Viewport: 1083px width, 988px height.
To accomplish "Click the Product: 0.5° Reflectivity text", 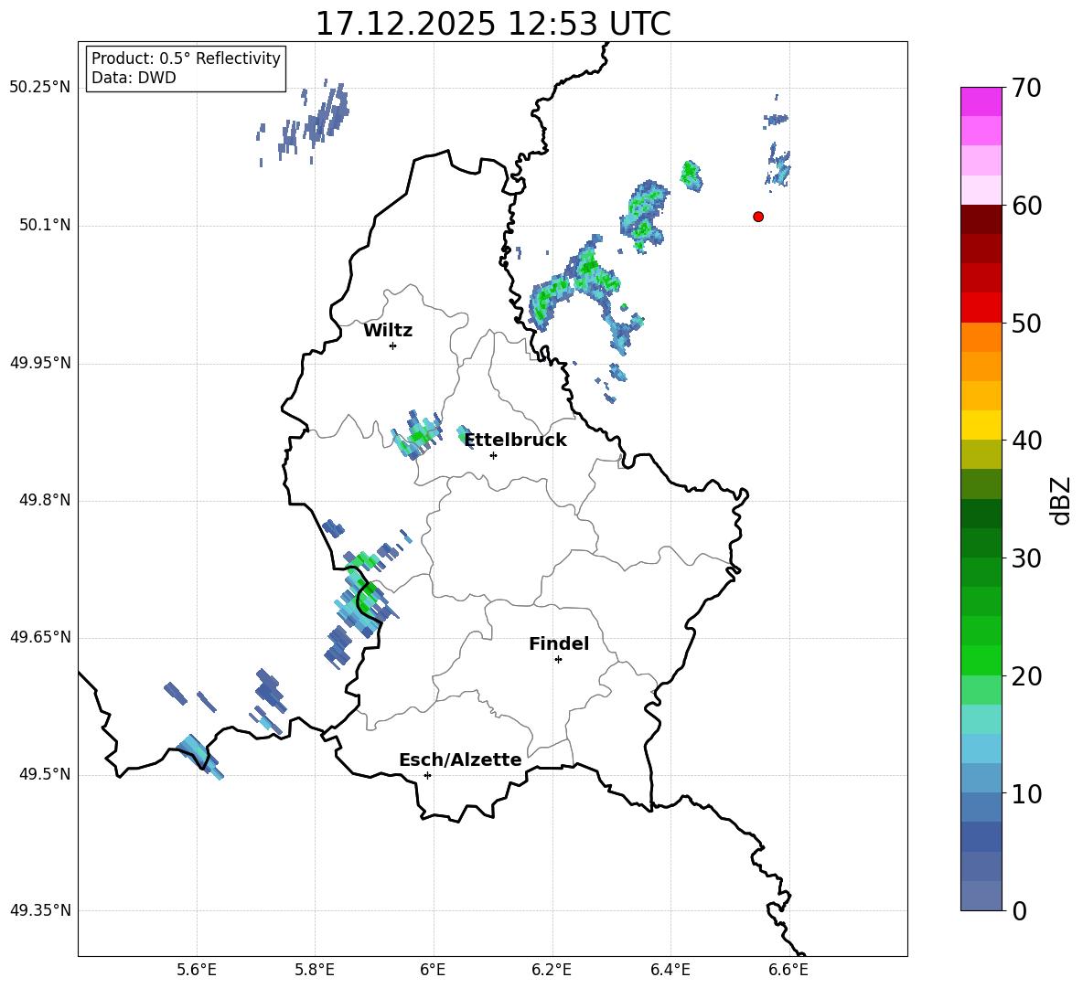I will [186, 58].
